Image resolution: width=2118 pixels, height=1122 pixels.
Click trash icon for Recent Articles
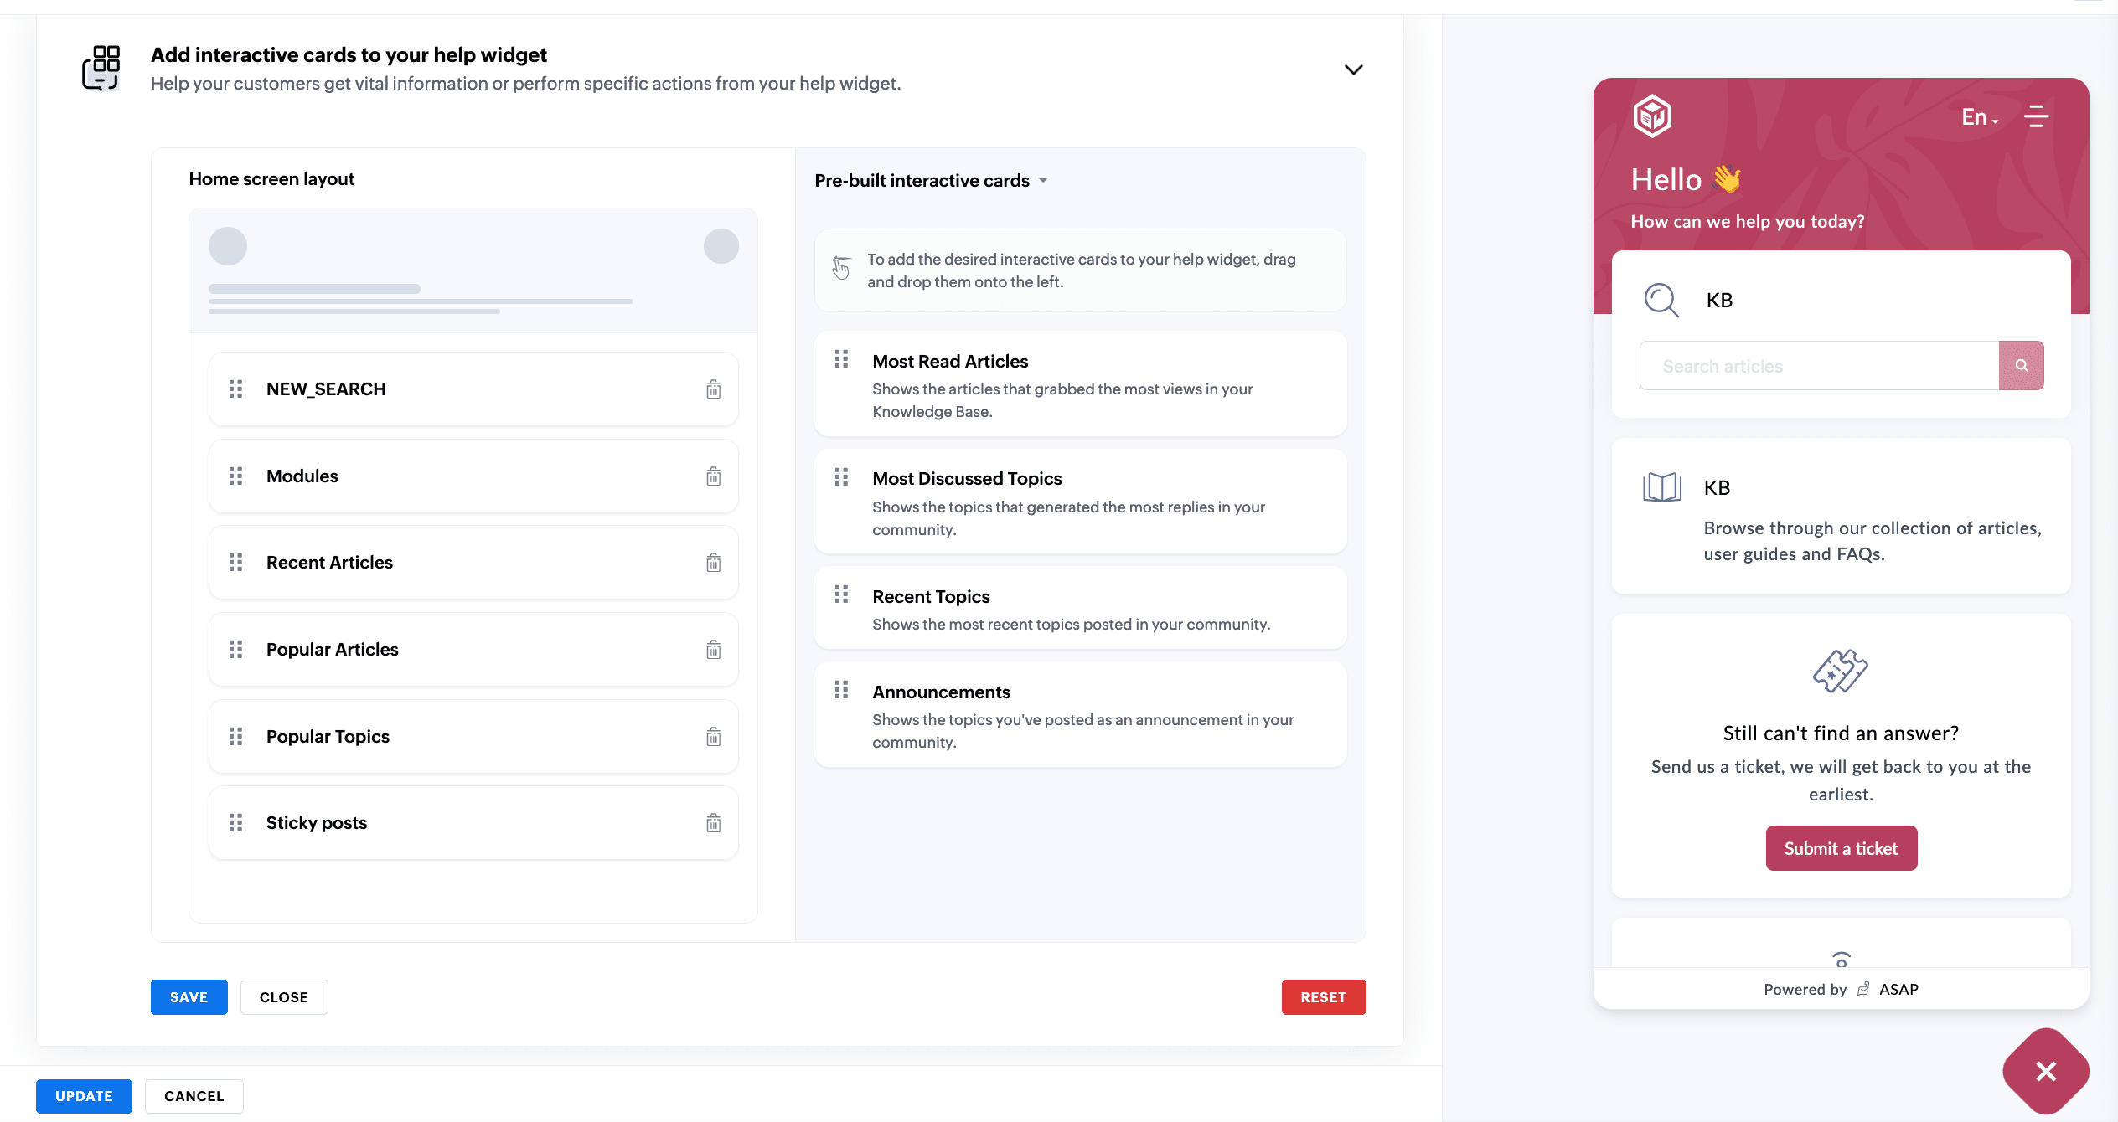point(713,563)
